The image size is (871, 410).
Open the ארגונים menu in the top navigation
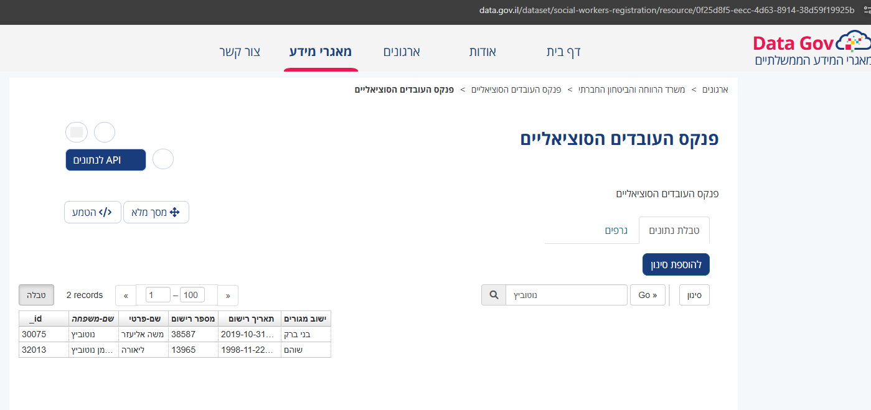click(401, 52)
